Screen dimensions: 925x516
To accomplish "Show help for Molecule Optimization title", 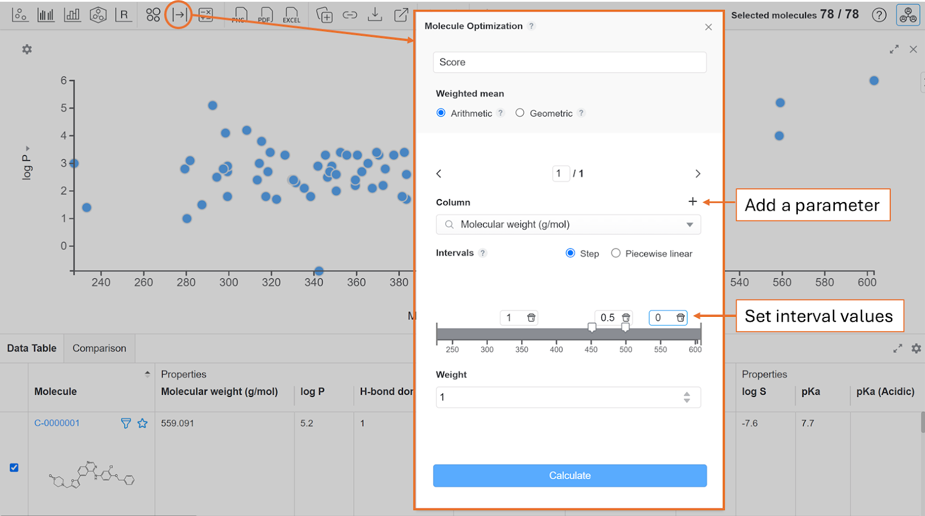I will pos(531,26).
